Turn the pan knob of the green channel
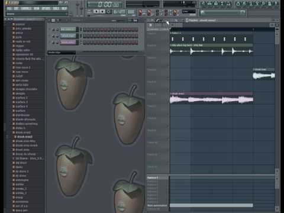Viewport: 284px width, 213px height. [53, 30]
